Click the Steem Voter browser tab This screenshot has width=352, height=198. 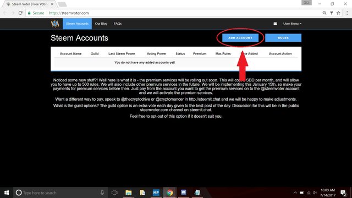(30, 4)
